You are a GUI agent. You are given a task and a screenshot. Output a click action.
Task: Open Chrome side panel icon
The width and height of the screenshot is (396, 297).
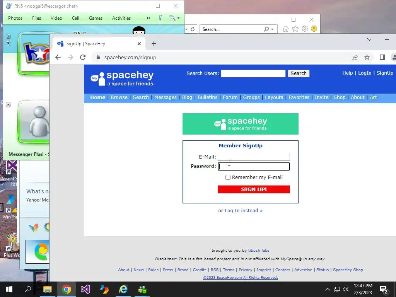click(382, 57)
